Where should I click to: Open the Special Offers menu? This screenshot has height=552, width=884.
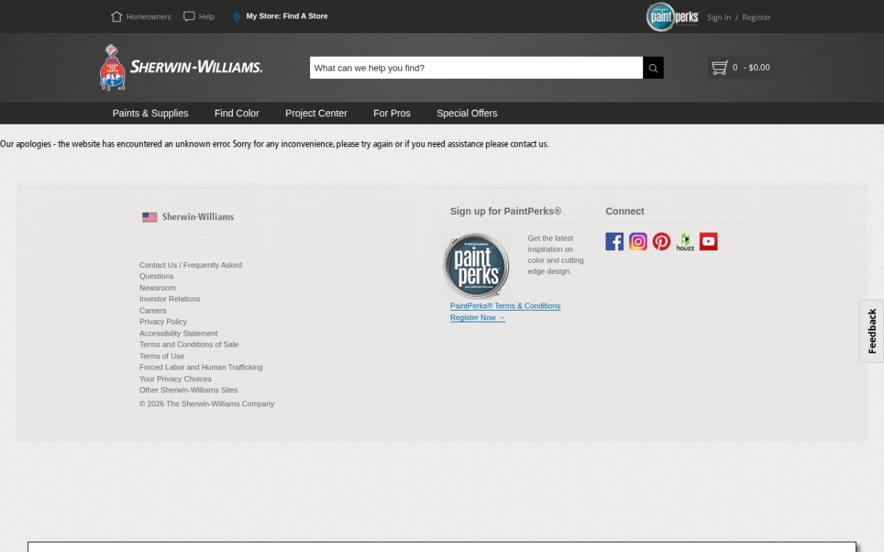tap(467, 113)
